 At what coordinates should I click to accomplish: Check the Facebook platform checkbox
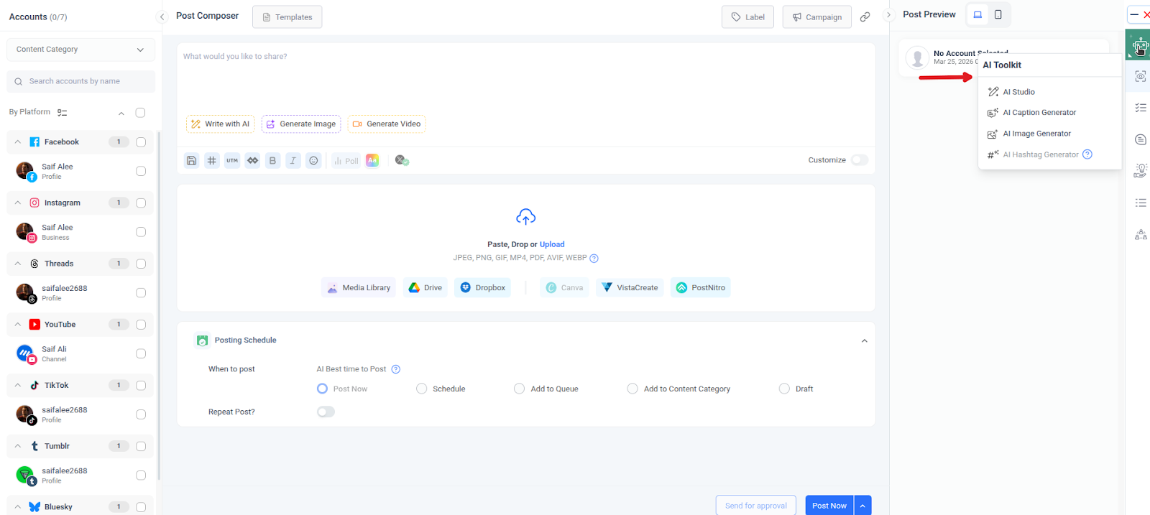(141, 142)
